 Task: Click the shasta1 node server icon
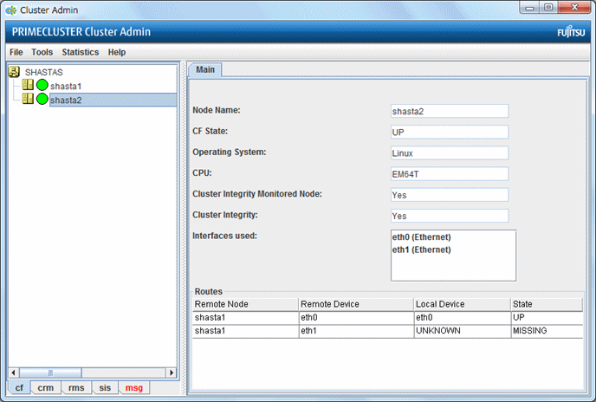(28, 86)
